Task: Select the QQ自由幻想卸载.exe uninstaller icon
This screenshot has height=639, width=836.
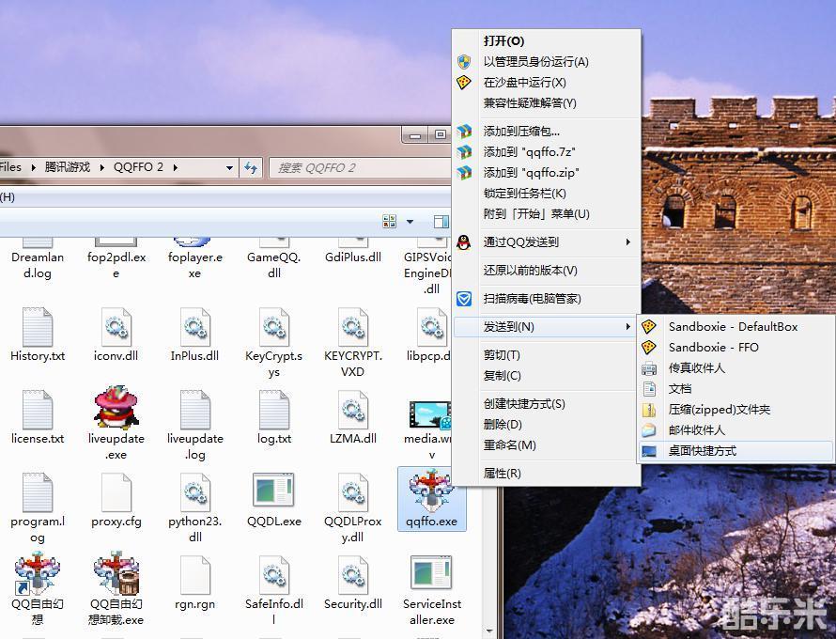Action: (116, 573)
